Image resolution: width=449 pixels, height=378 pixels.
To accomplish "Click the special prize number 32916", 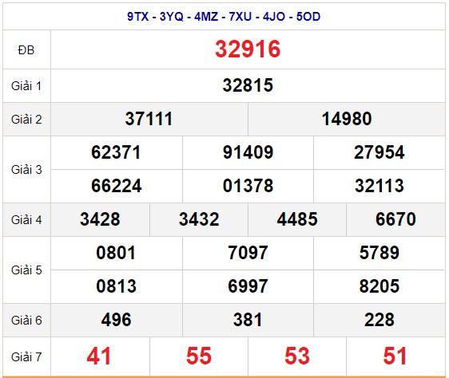I will [x=248, y=49].
